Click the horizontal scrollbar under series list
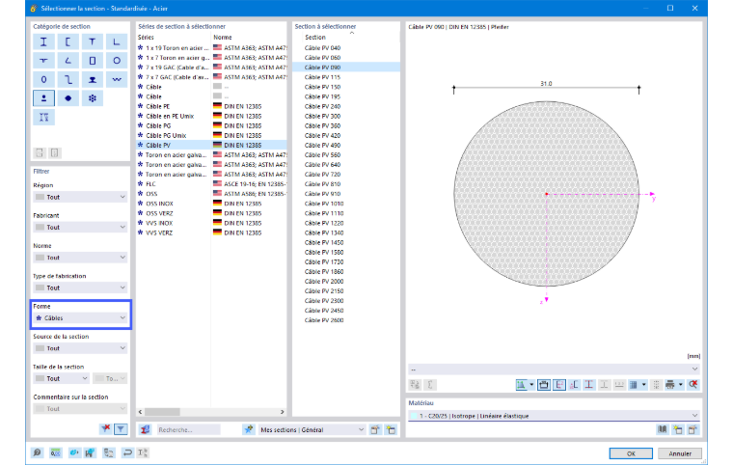 (x=162, y=412)
